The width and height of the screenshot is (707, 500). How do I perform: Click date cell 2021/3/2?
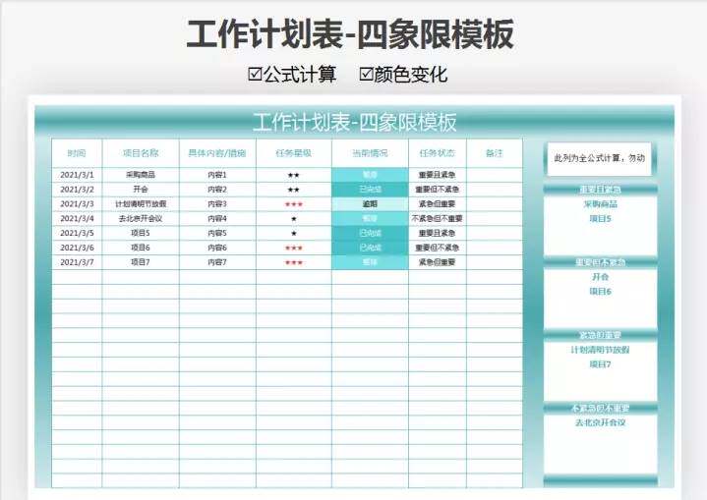tap(77, 190)
